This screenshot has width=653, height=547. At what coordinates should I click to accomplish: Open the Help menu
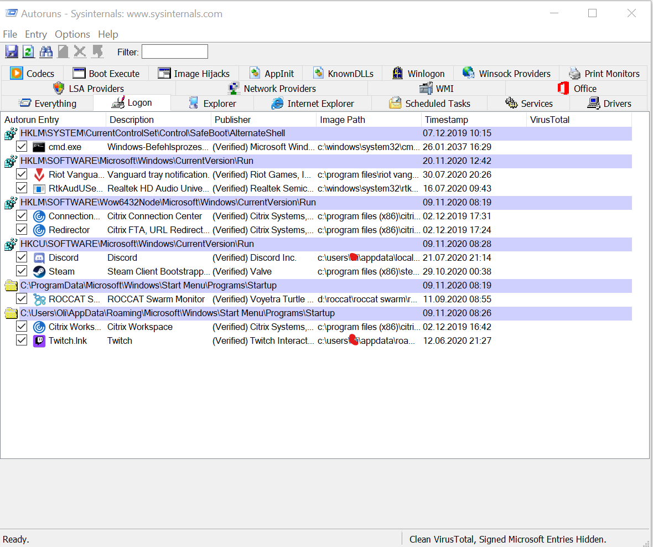pyautogui.click(x=108, y=34)
